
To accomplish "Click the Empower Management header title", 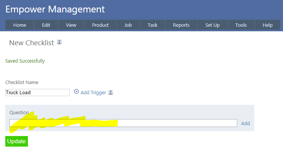I will (55, 9).
